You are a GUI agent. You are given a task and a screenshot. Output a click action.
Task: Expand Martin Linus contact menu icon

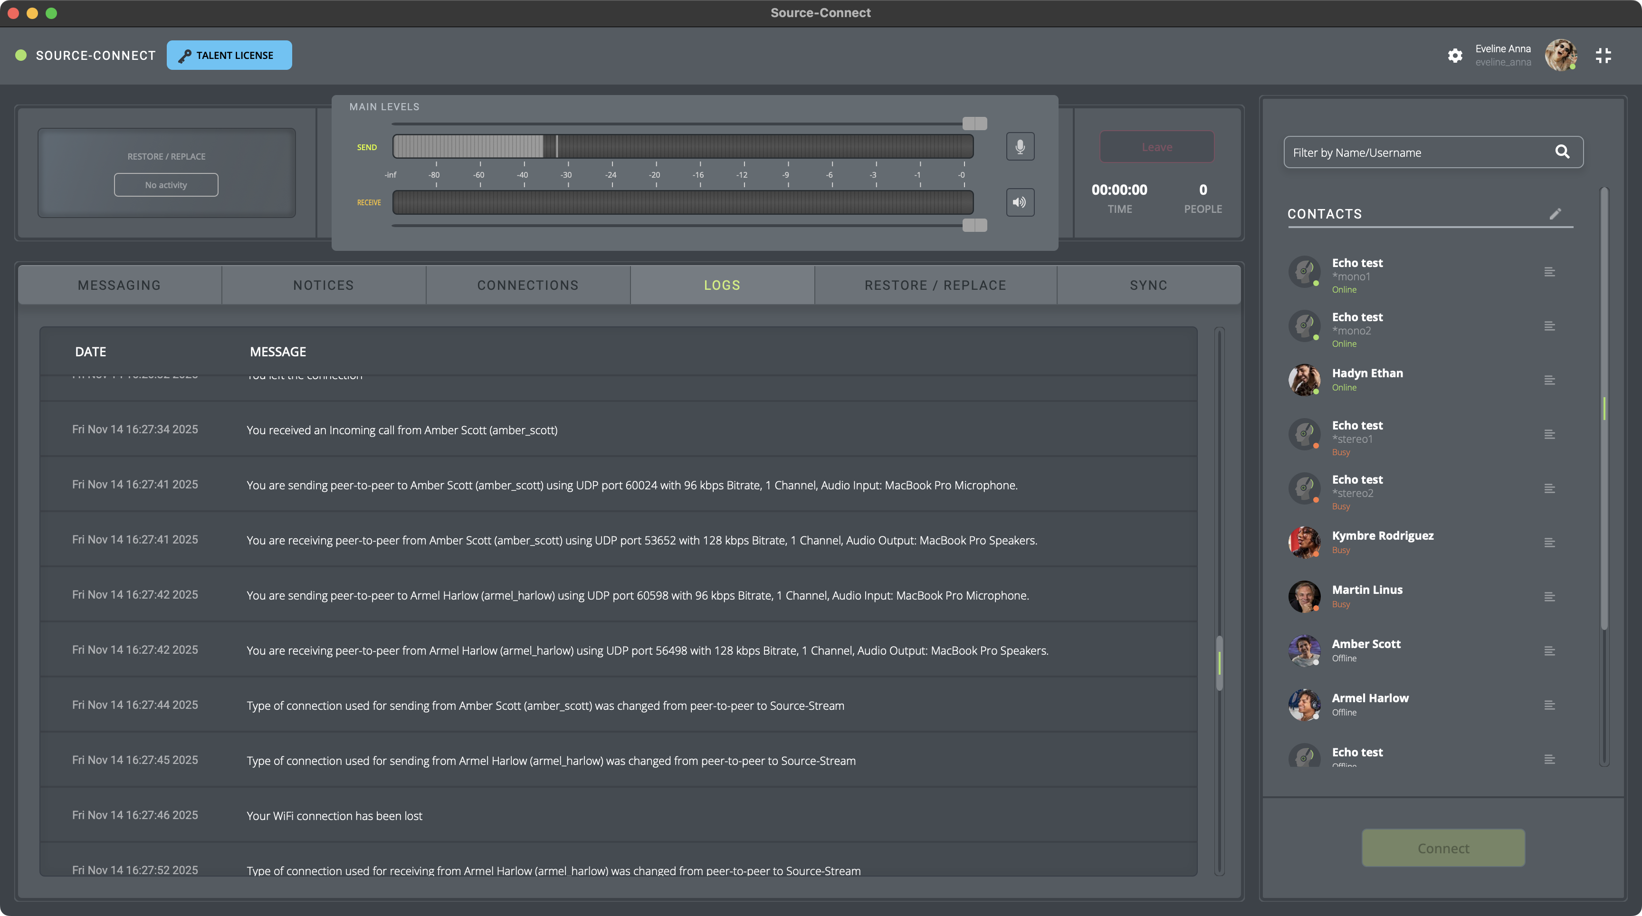(1549, 597)
